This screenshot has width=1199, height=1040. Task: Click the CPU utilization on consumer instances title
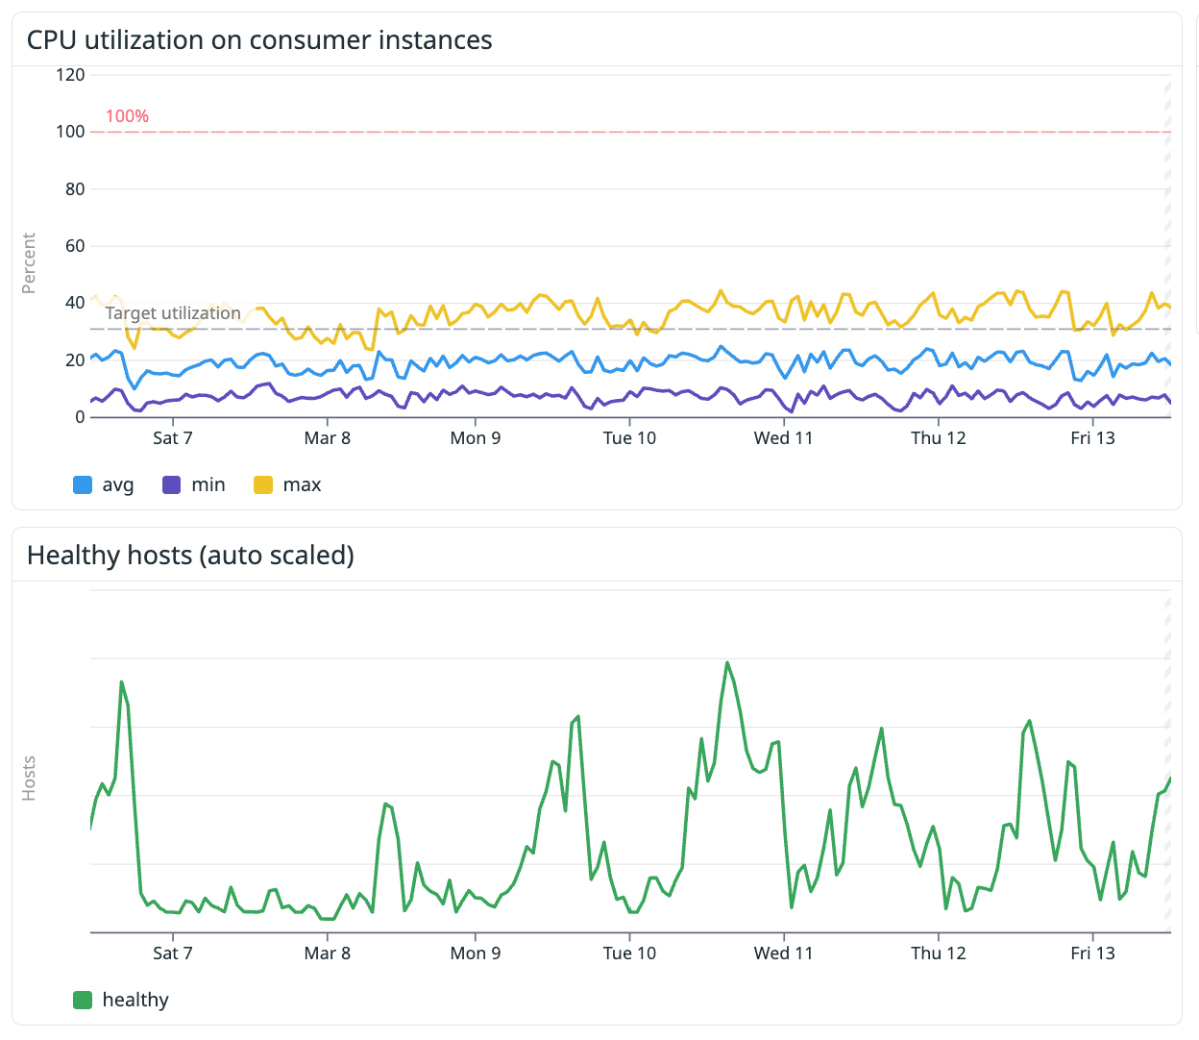259,40
